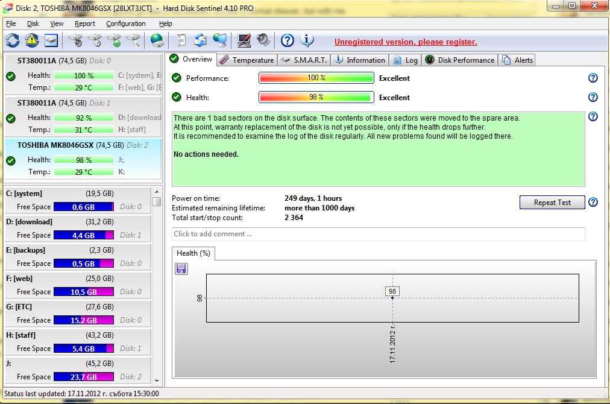The width and height of the screenshot is (610, 404).
Task: Click the Health 98 % gradient bar
Action: point(316,97)
